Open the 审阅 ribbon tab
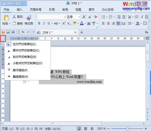This screenshot has height=131, width=151. (x=65, y=10)
